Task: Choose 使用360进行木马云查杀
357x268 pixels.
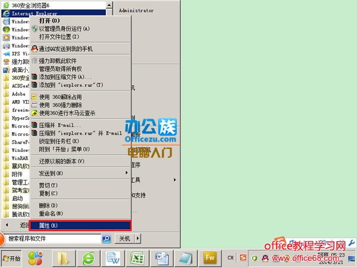Action: [80, 113]
